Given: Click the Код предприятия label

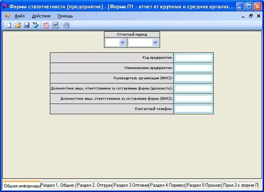Looking at the screenshot, I should [x=158, y=58].
